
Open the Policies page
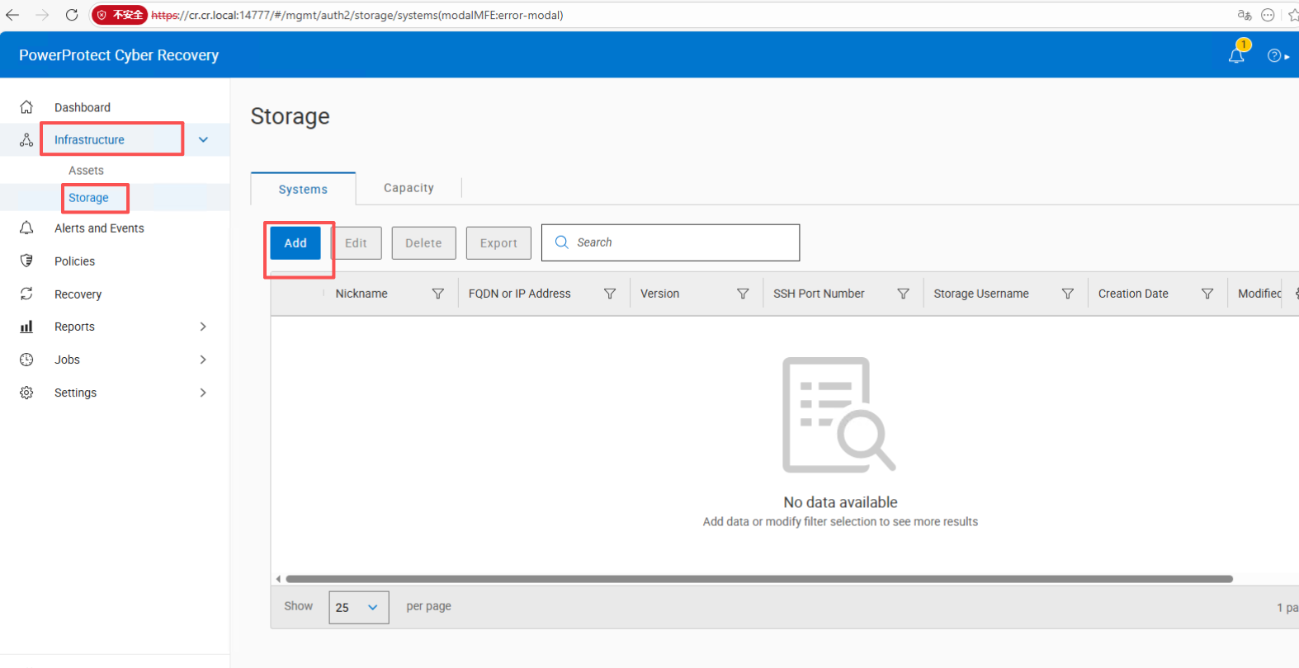click(74, 261)
